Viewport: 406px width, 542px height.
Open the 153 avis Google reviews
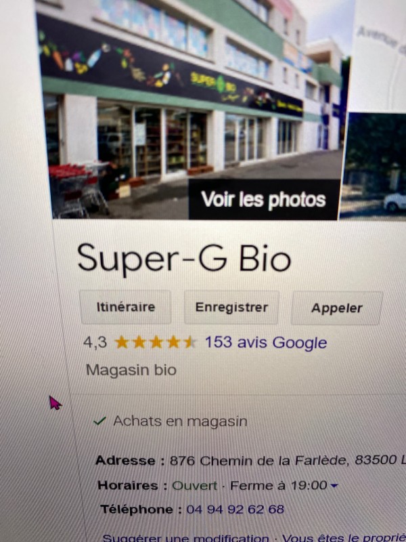tap(266, 343)
